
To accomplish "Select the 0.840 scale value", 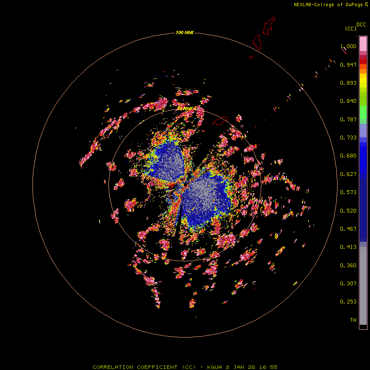I will click(348, 101).
